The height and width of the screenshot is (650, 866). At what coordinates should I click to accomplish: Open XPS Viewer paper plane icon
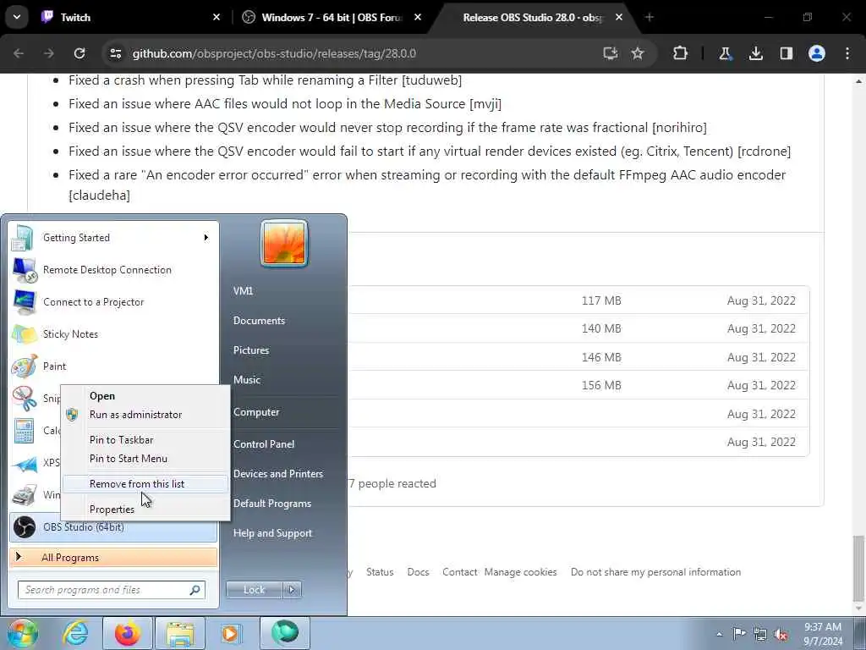point(25,463)
